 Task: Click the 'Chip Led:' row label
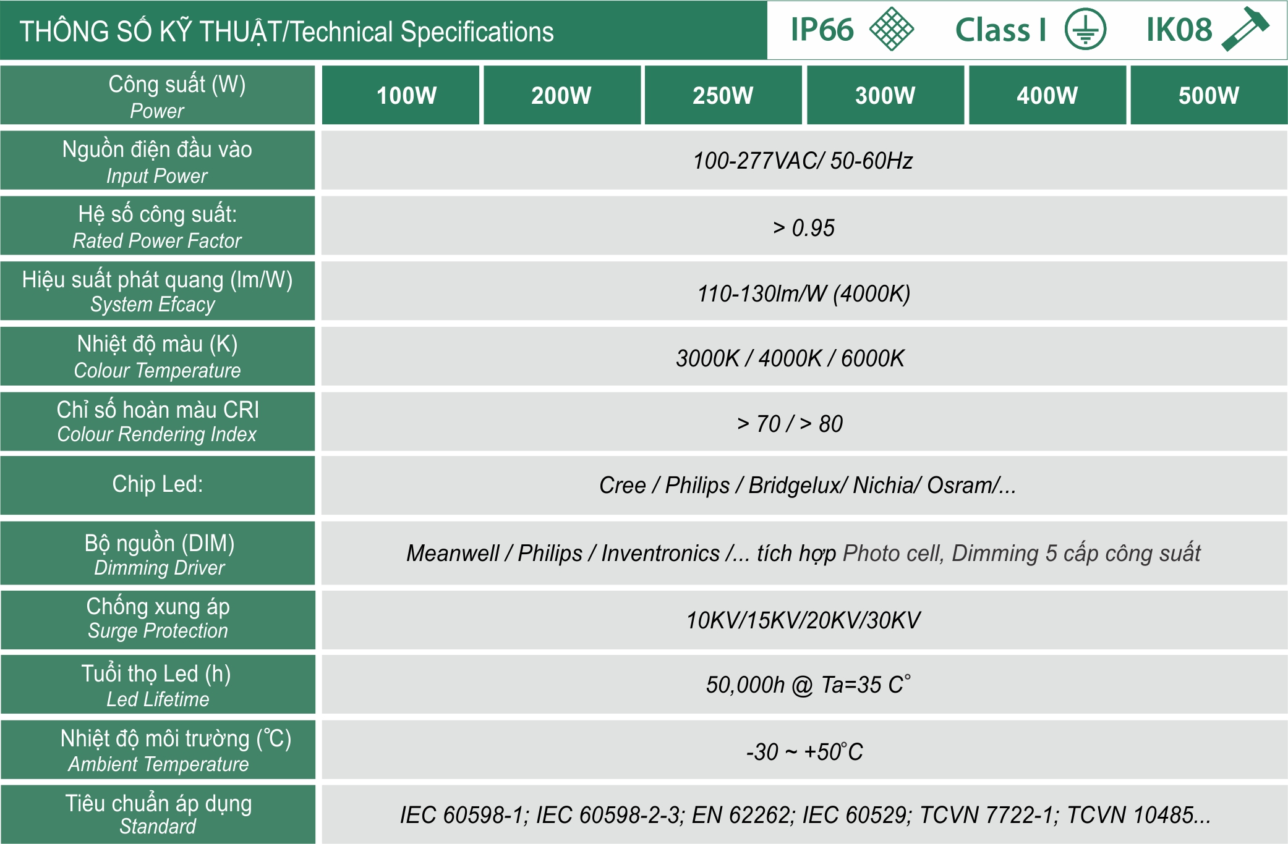click(x=158, y=485)
